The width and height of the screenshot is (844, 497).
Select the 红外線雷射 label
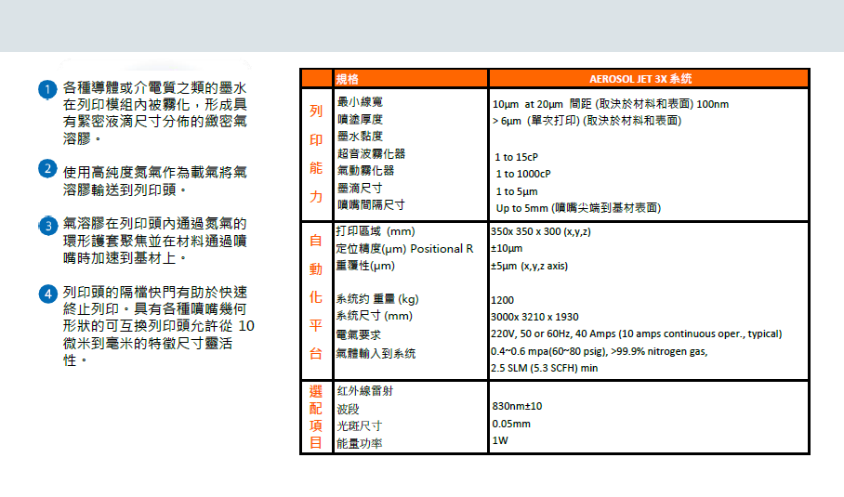point(365,390)
